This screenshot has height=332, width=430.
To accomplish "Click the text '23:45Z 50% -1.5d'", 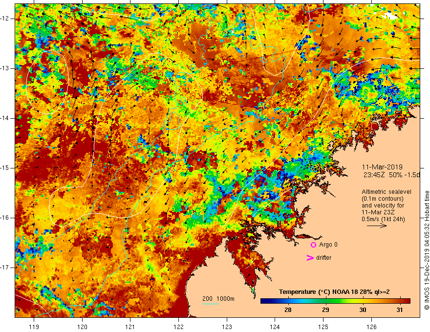I will [391, 175].
